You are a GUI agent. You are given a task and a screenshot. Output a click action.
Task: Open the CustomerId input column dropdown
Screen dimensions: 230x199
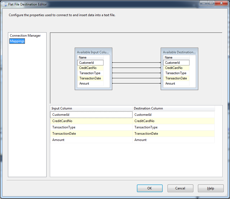[x=129, y=114]
